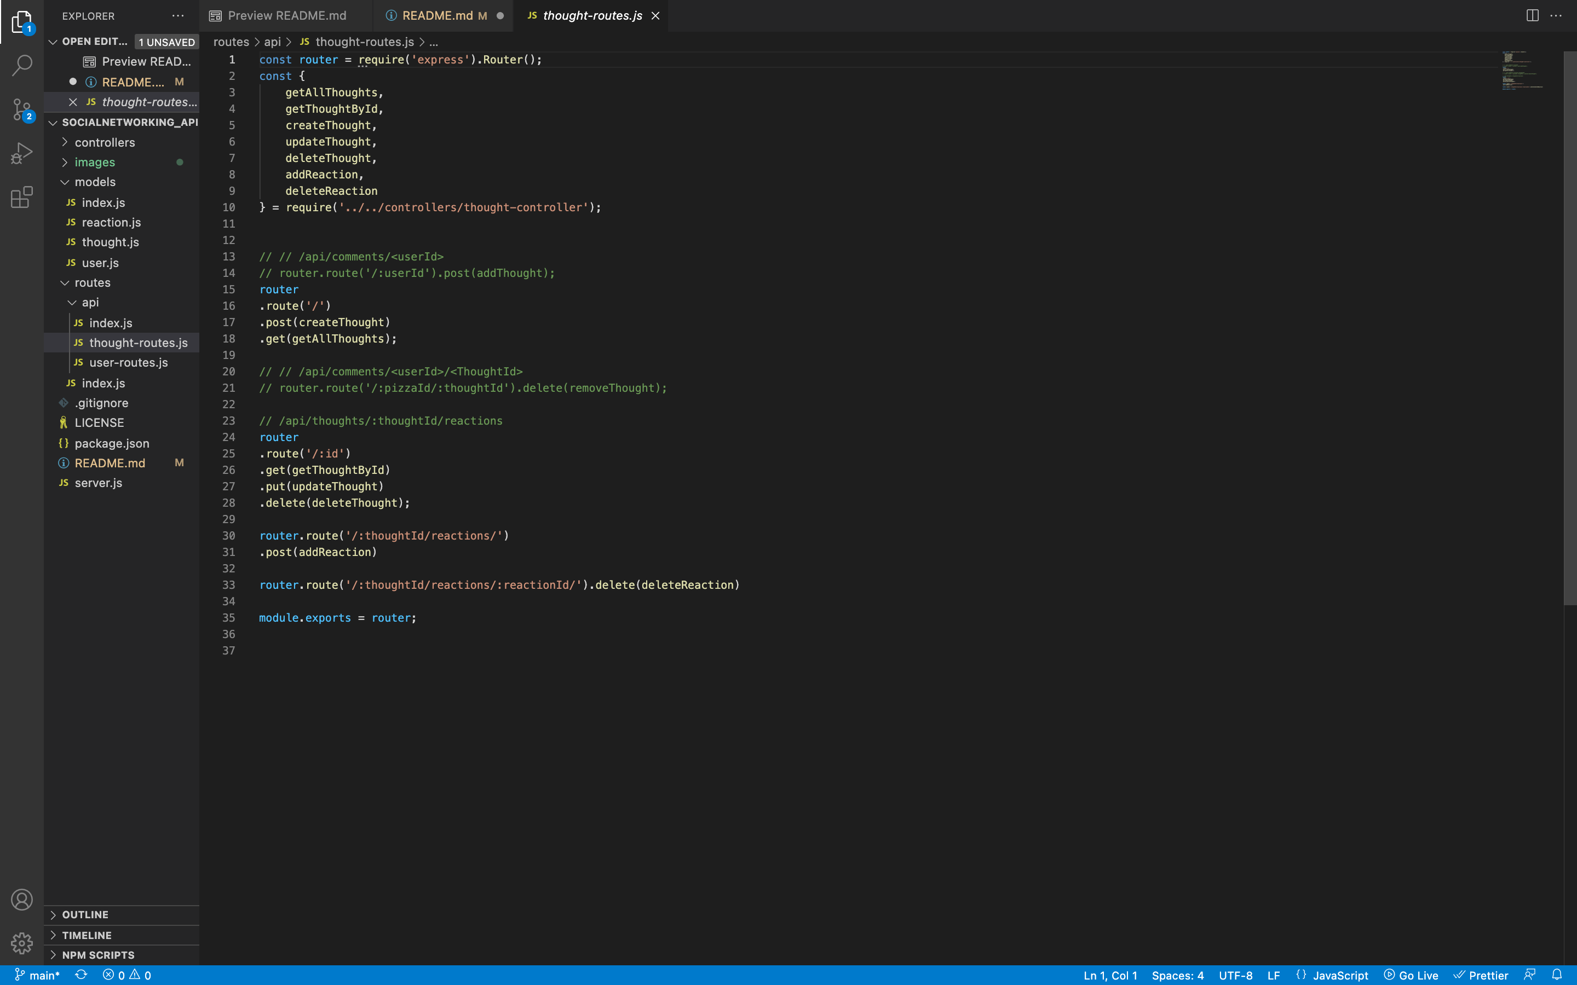Toggle Go Live server in status bar
1577x985 pixels.
point(1411,975)
